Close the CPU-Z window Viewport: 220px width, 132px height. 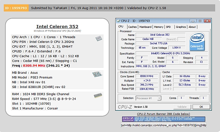207,21
